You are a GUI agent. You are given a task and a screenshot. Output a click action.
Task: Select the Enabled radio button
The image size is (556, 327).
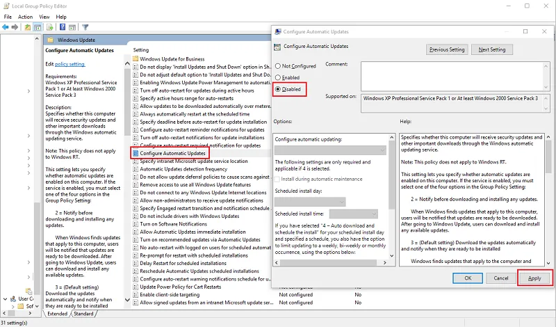pyautogui.click(x=278, y=77)
